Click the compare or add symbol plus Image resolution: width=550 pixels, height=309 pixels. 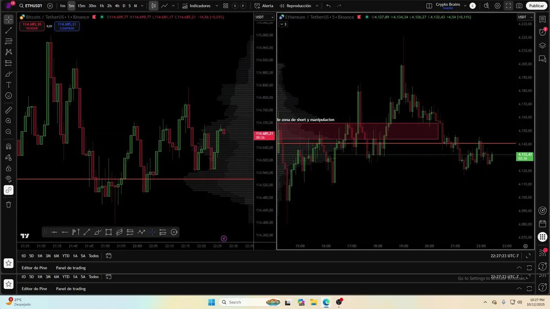click(50, 6)
